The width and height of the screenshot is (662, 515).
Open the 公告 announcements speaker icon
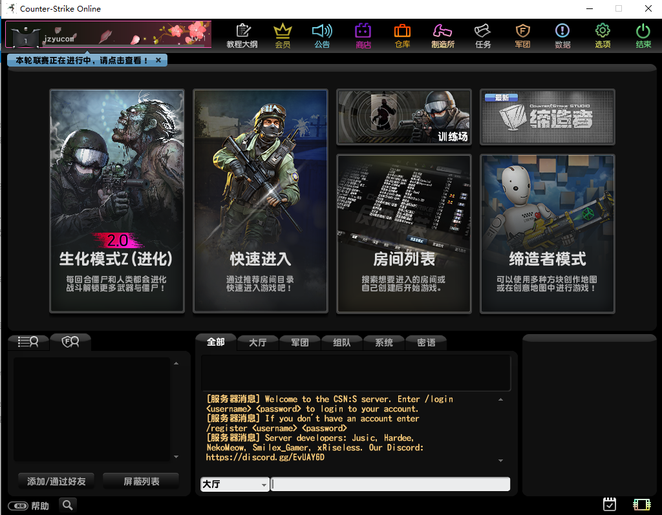tap(322, 36)
